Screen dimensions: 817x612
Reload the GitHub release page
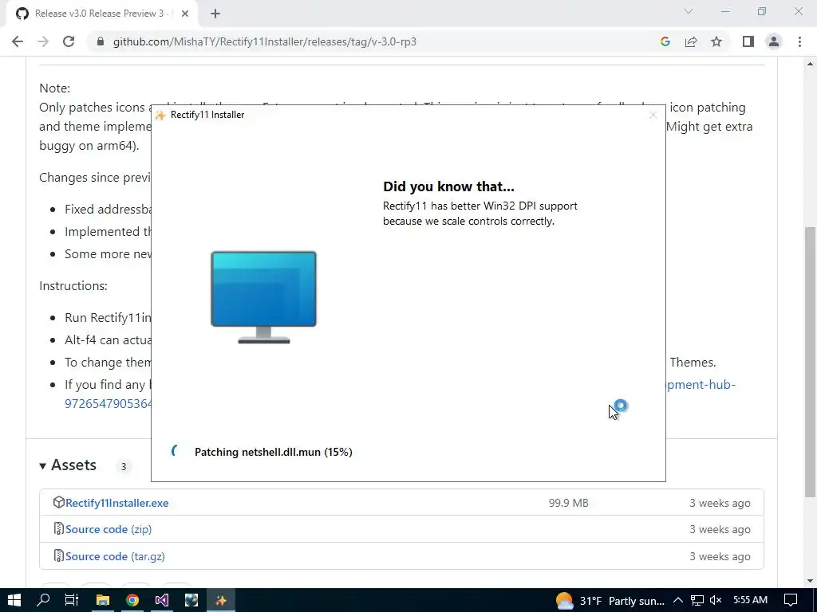(x=69, y=41)
